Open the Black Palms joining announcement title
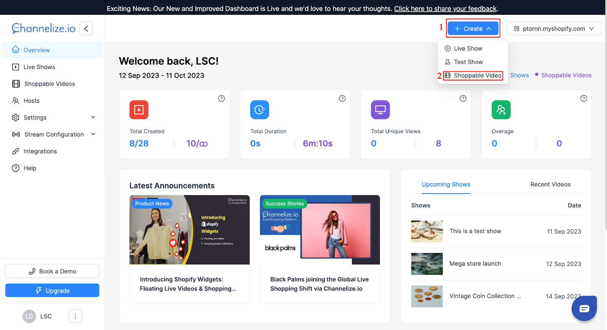 click(x=319, y=284)
